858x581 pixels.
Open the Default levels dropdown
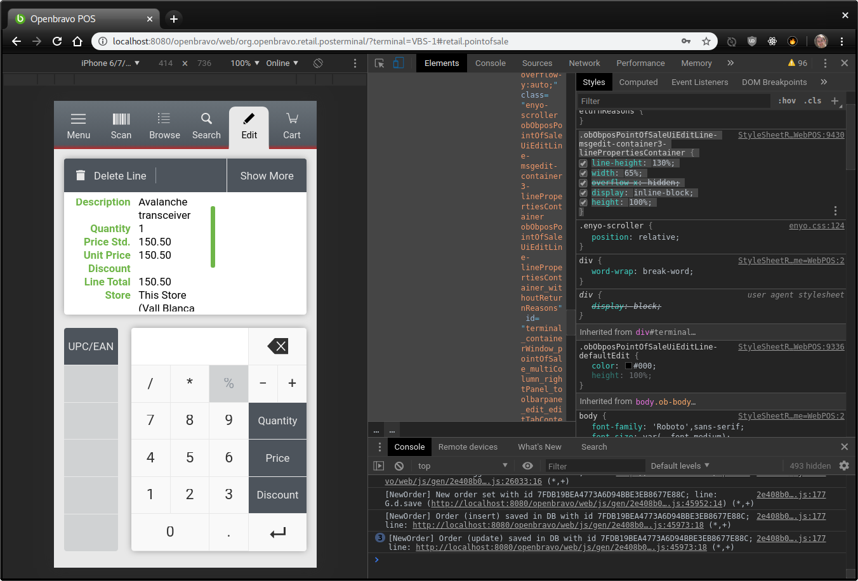pos(680,466)
